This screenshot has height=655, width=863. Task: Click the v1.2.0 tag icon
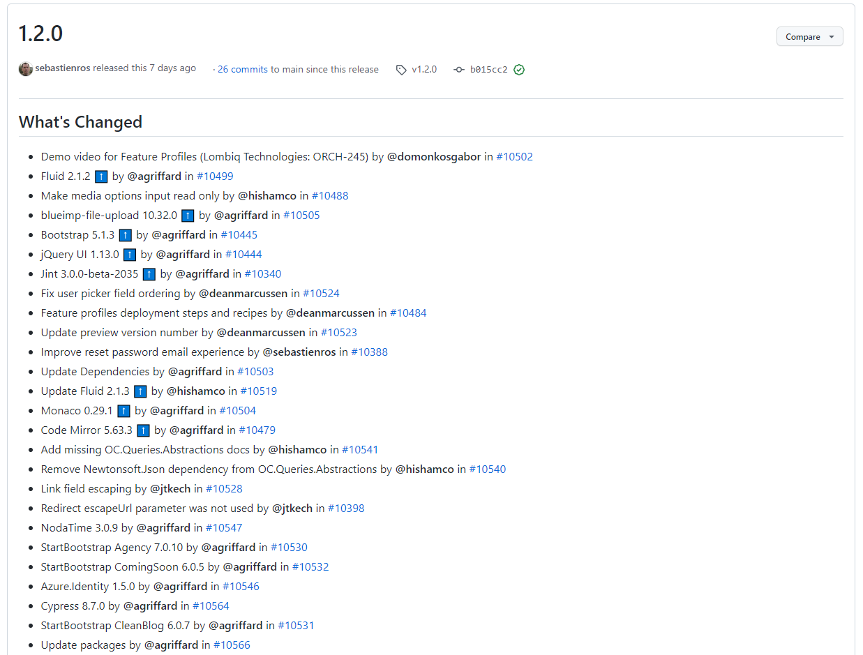(x=401, y=70)
